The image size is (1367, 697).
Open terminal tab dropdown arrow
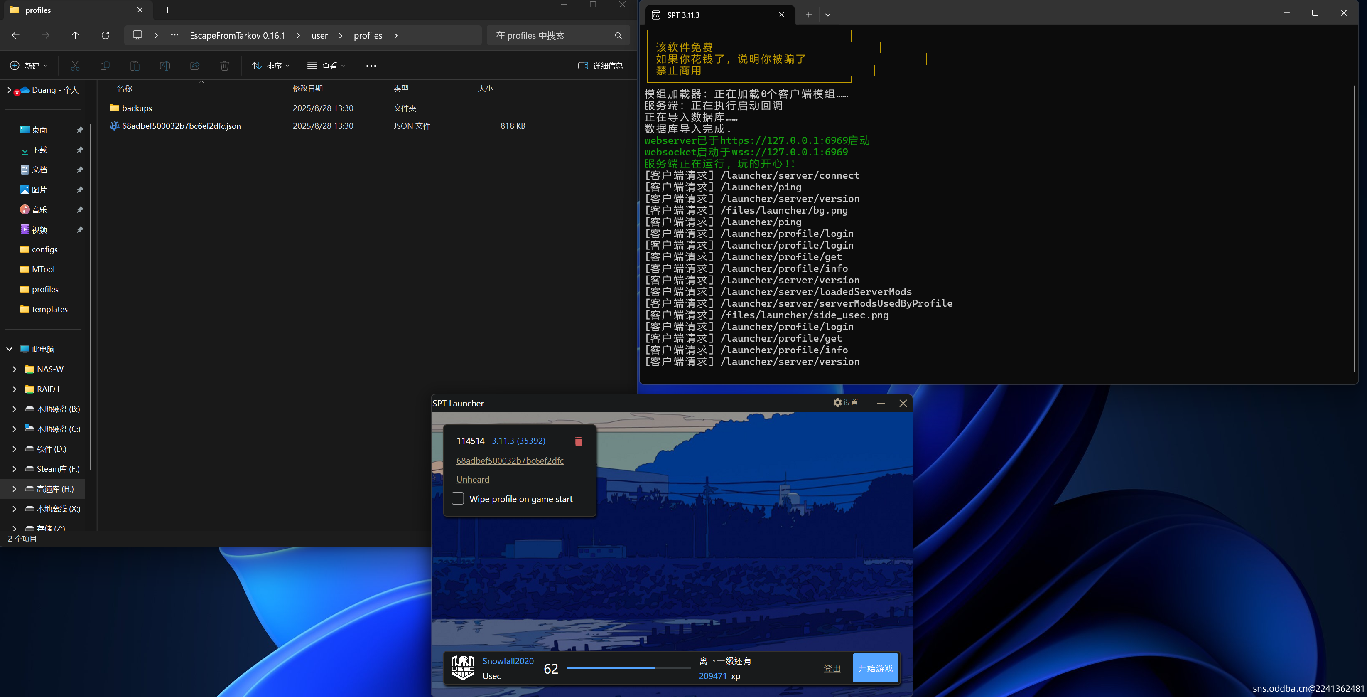pos(827,15)
